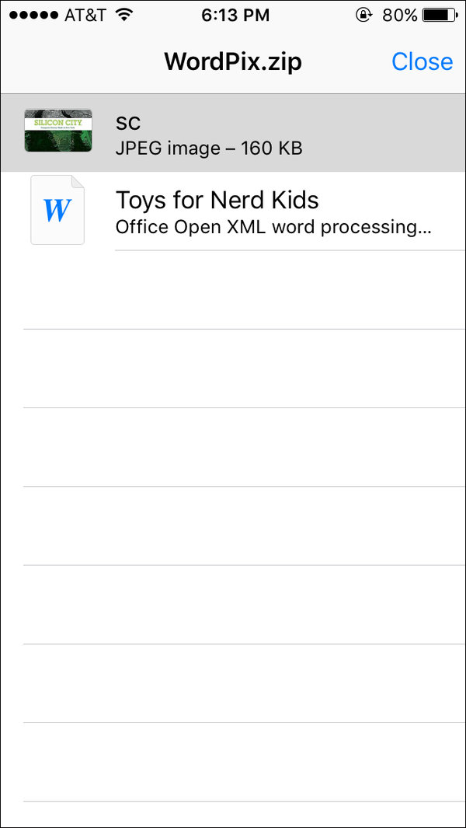Tap the Toys for Nerd Kids title text
The width and height of the screenshot is (466, 828).
pyautogui.click(x=217, y=200)
